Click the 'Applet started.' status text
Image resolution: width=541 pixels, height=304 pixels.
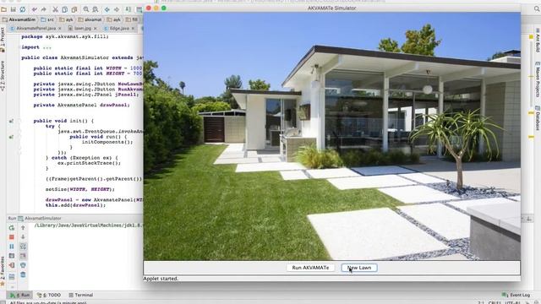(x=161, y=279)
